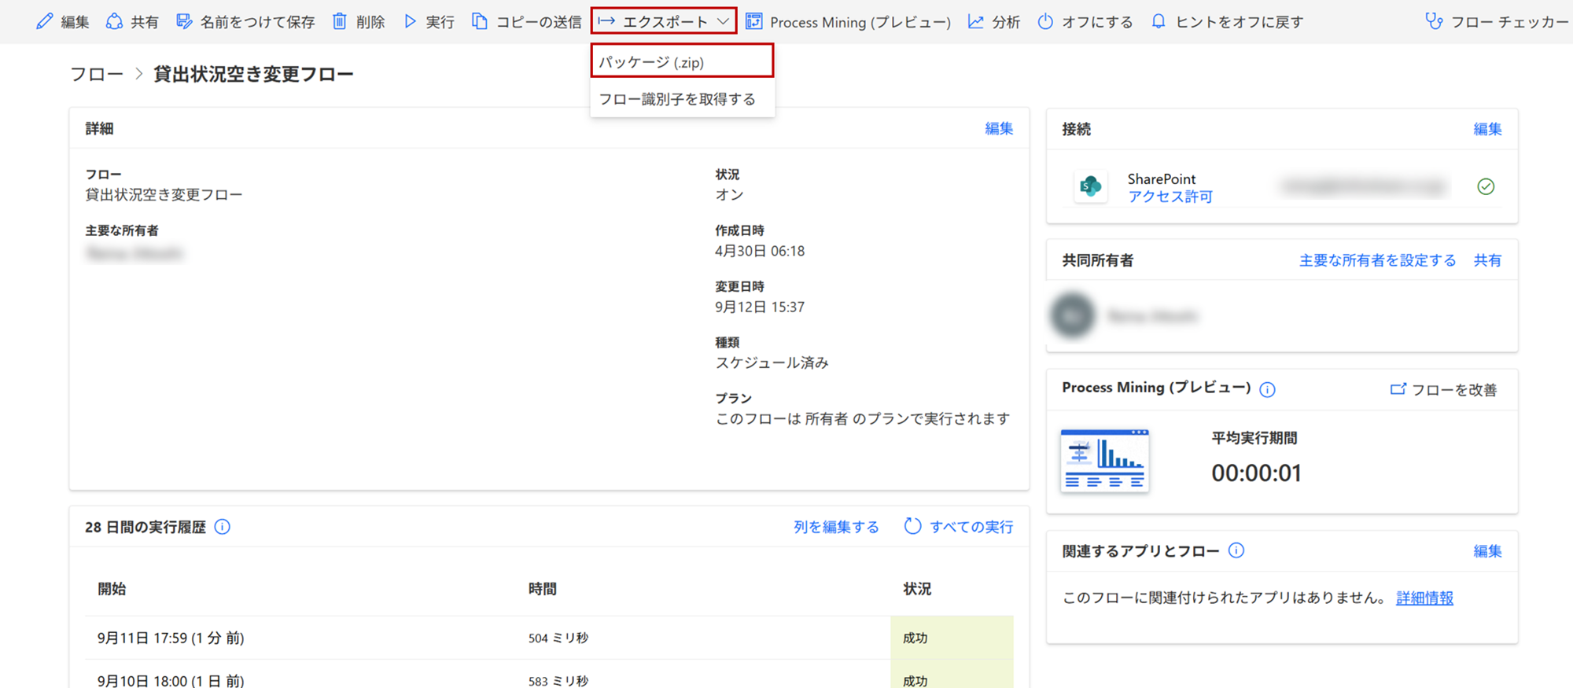Click Save as (名前をつけて保存) icon
This screenshot has height=688, width=1573.
coord(184,21)
